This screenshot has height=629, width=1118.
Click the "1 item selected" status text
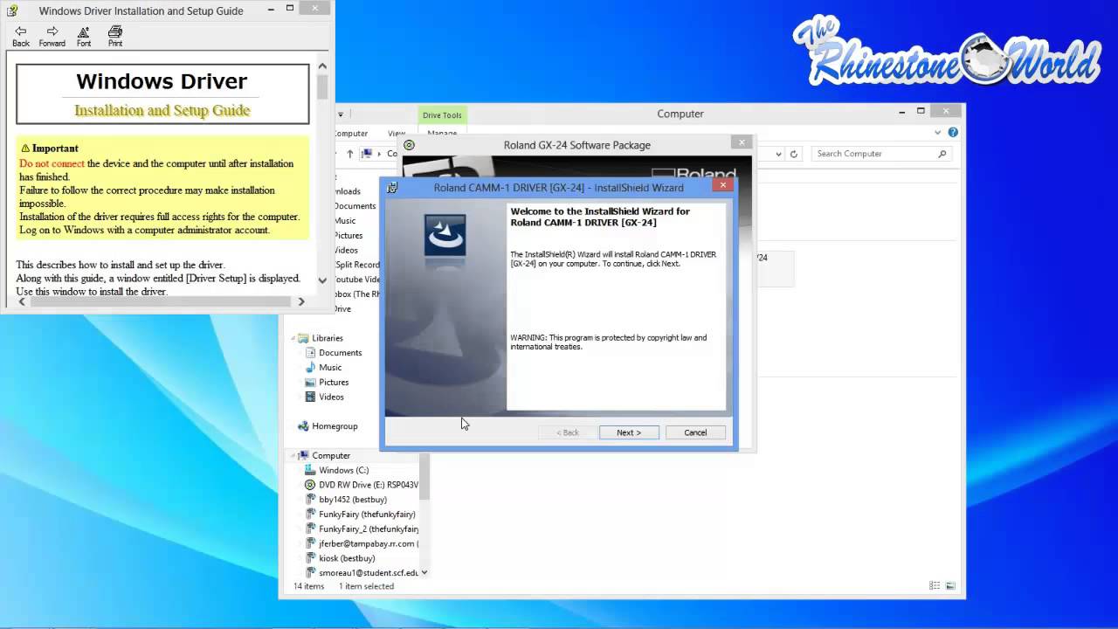[366, 586]
